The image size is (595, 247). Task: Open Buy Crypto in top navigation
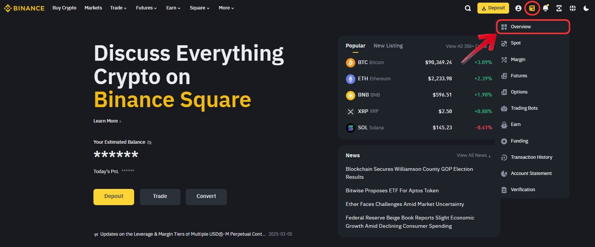(x=64, y=8)
